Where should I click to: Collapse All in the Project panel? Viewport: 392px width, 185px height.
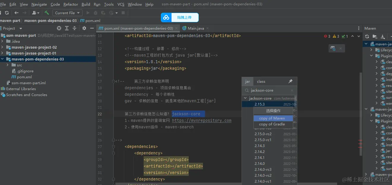pos(74,28)
